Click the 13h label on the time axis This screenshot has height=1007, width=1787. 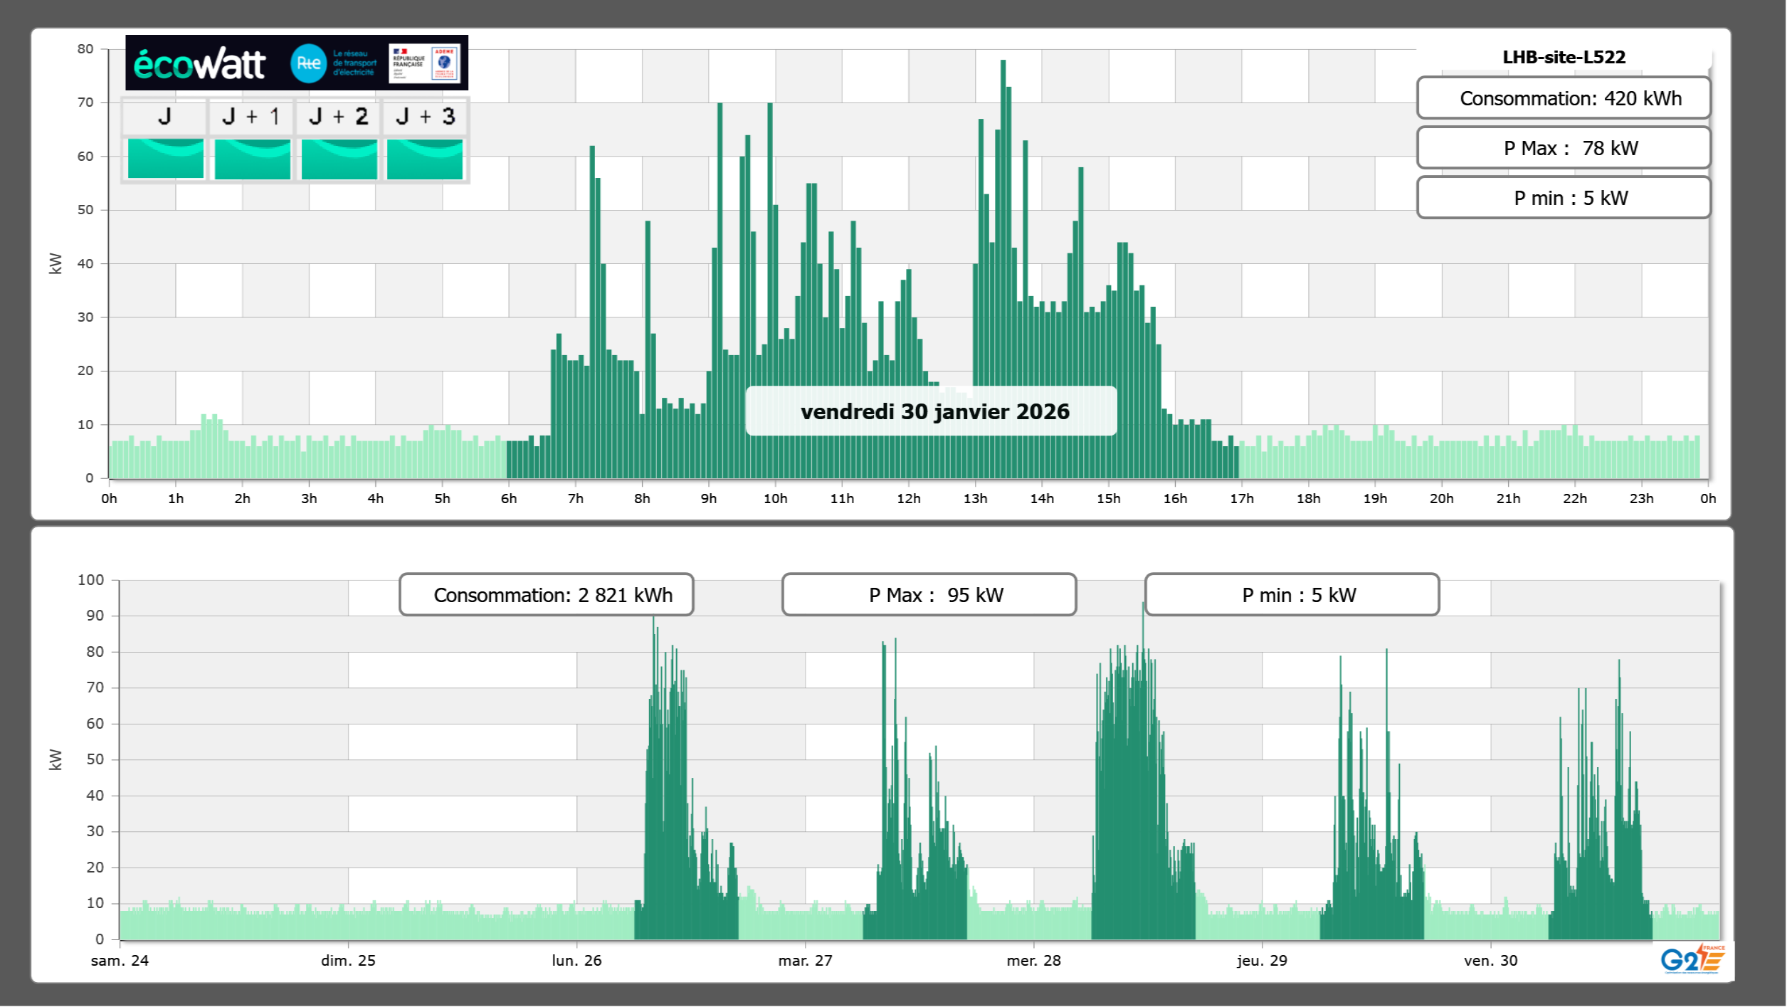click(x=975, y=499)
